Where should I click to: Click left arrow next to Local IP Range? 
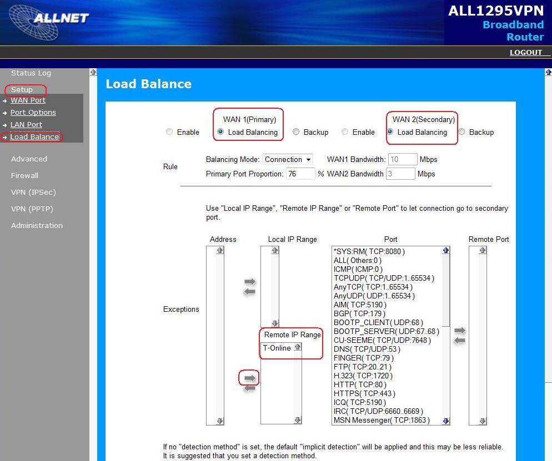[x=249, y=291]
